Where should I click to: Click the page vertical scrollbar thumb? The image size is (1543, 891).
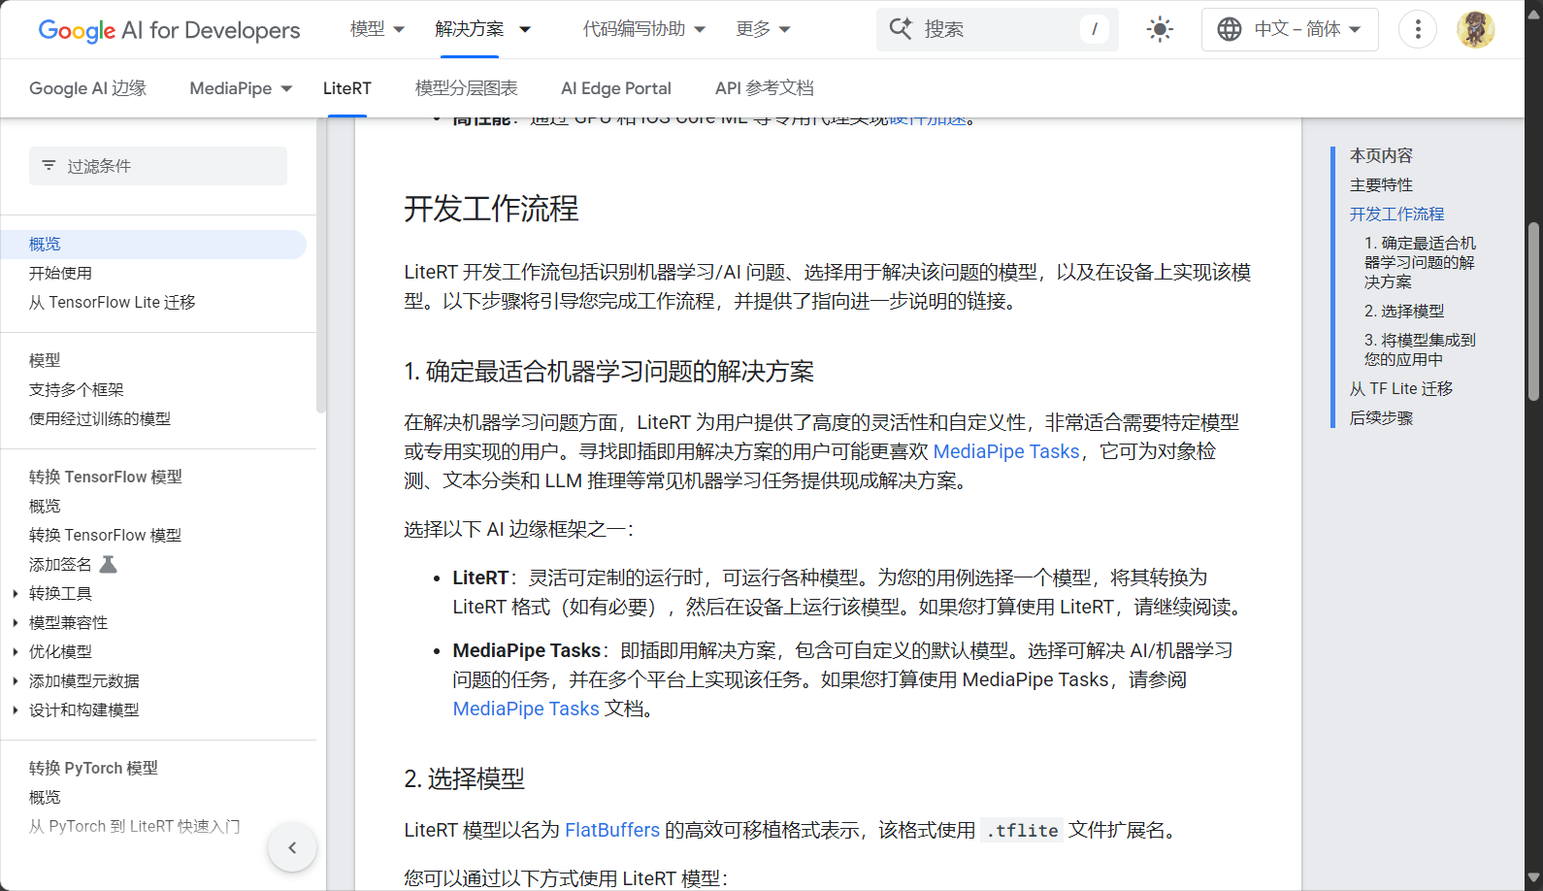tap(1533, 312)
